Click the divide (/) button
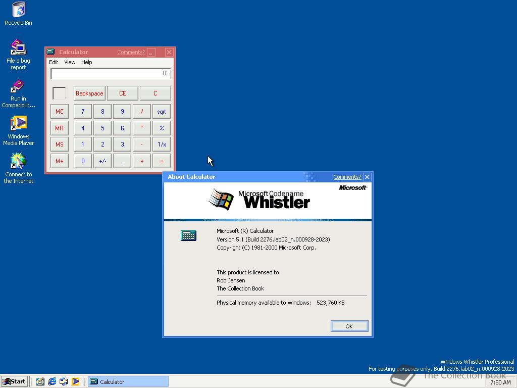This screenshot has width=517, height=388. pos(142,112)
